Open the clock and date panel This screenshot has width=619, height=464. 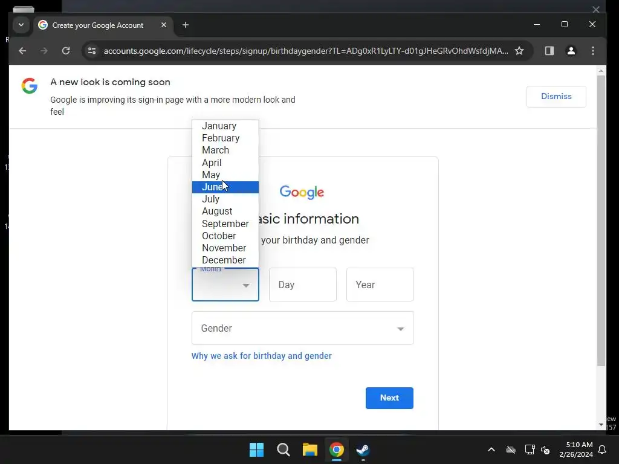[576, 449]
